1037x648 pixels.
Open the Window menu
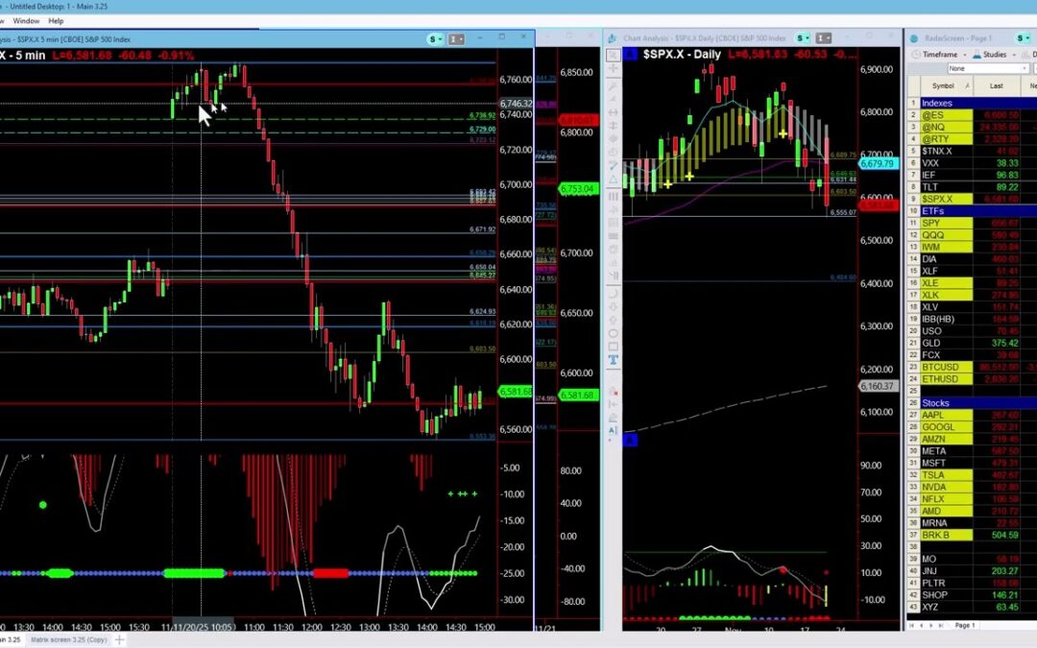[x=26, y=20]
